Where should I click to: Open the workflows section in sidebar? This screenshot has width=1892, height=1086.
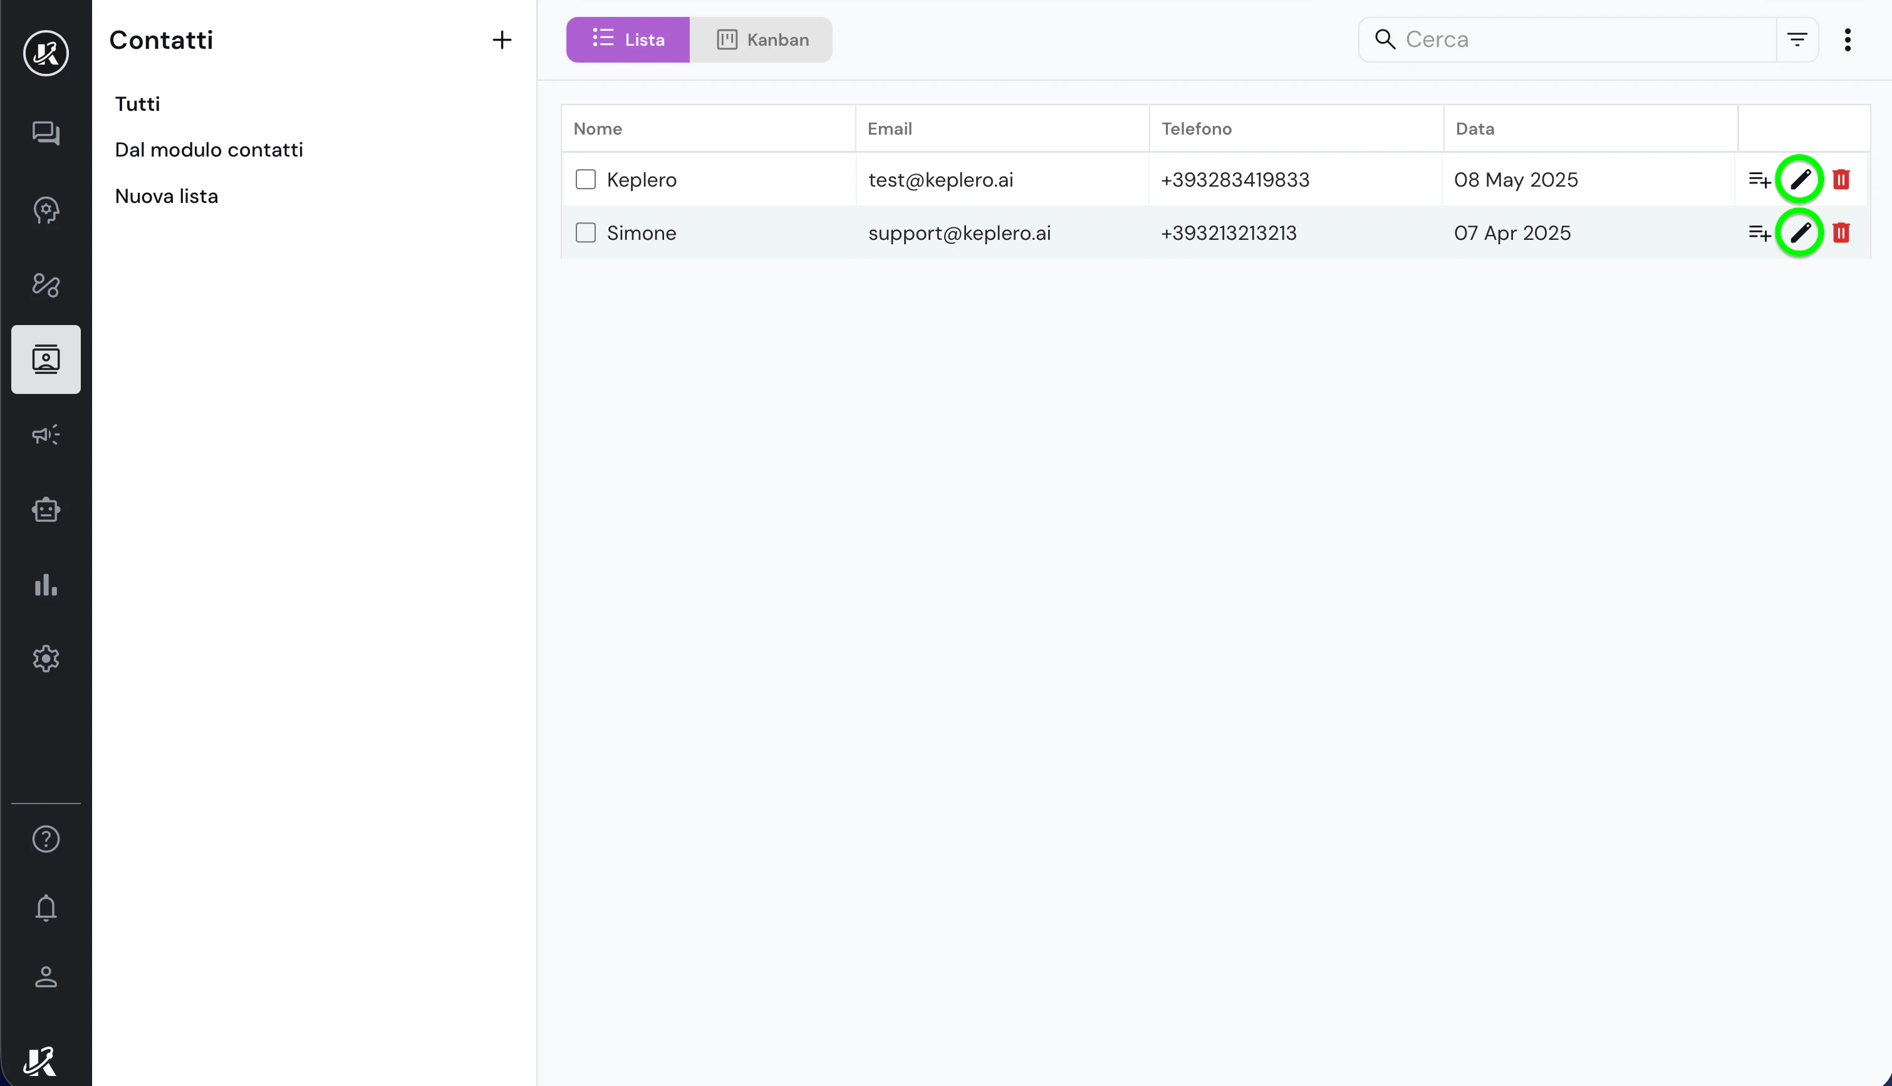[x=46, y=286]
